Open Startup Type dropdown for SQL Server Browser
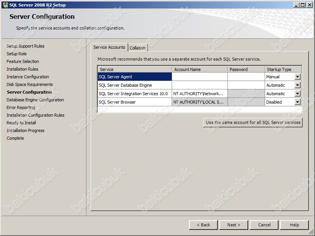315x236 pixels. tap(298, 102)
